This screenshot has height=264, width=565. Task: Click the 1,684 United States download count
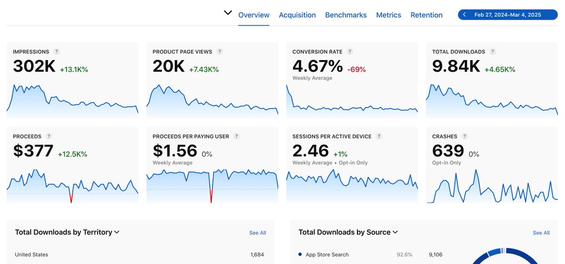click(x=257, y=255)
